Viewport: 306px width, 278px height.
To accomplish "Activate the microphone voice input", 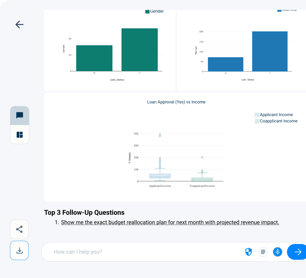I will [x=278, y=252].
